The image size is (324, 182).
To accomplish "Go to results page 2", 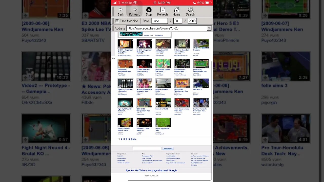I will tap(121, 139).
